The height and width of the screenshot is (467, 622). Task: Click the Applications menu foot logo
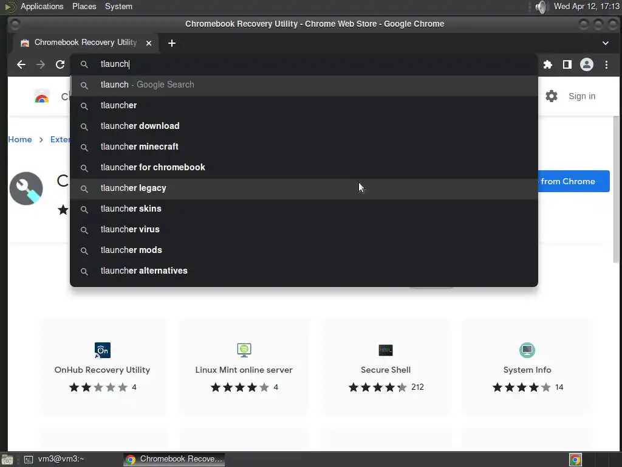[x=10, y=7]
